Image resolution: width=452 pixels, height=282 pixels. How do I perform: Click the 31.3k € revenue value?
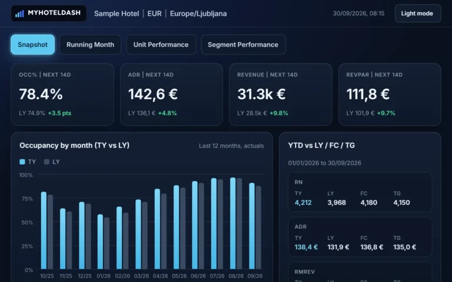tap(261, 94)
